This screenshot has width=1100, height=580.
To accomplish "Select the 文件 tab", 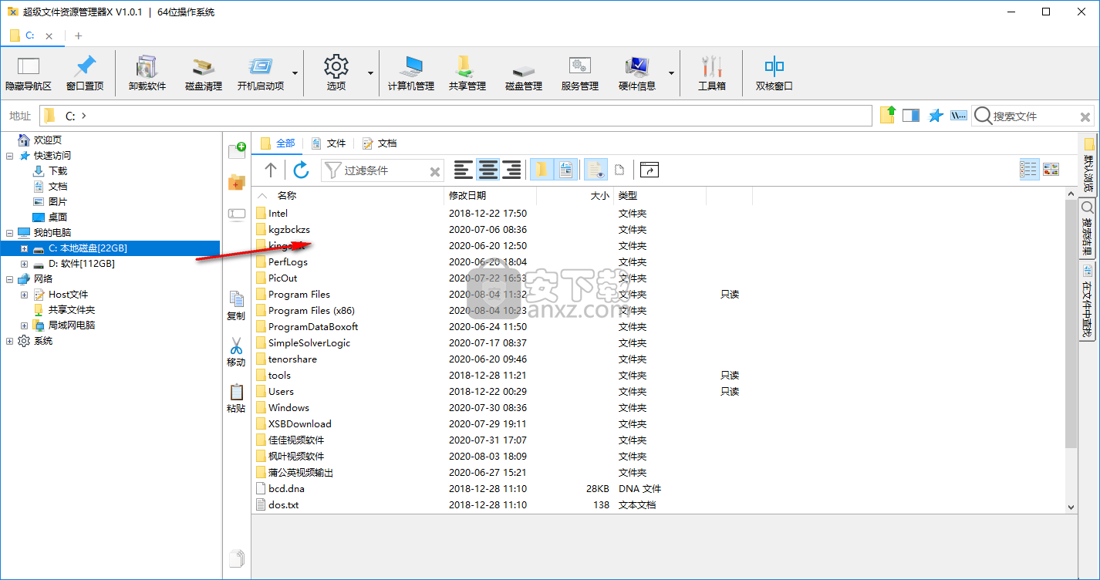I will pyautogui.click(x=329, y=143).
